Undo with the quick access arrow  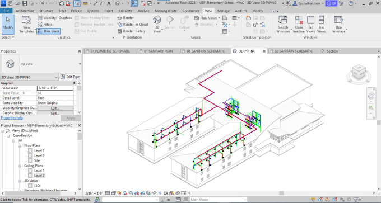tap(41, 3)
